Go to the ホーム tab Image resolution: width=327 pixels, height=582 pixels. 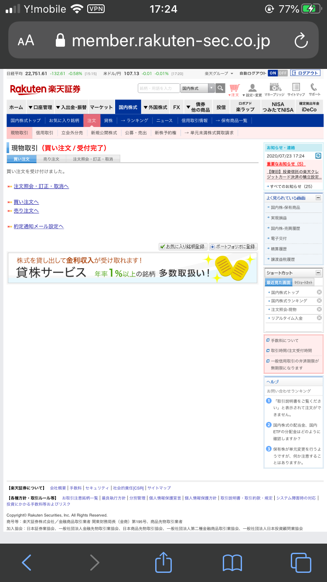[16, 107]
